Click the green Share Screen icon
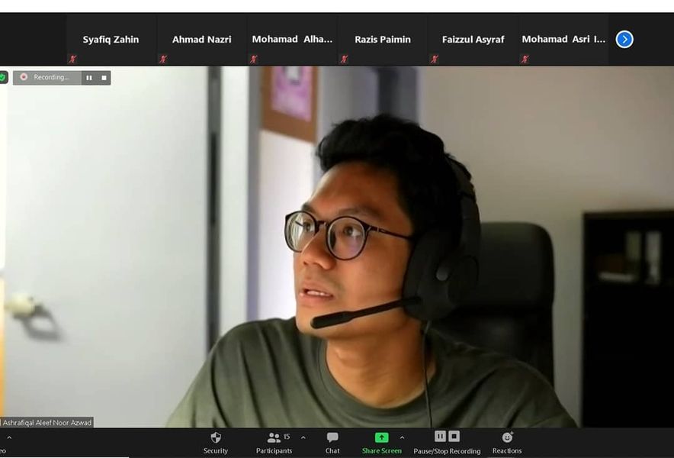The width and height of the screenshot is (674, 458). 381,437
